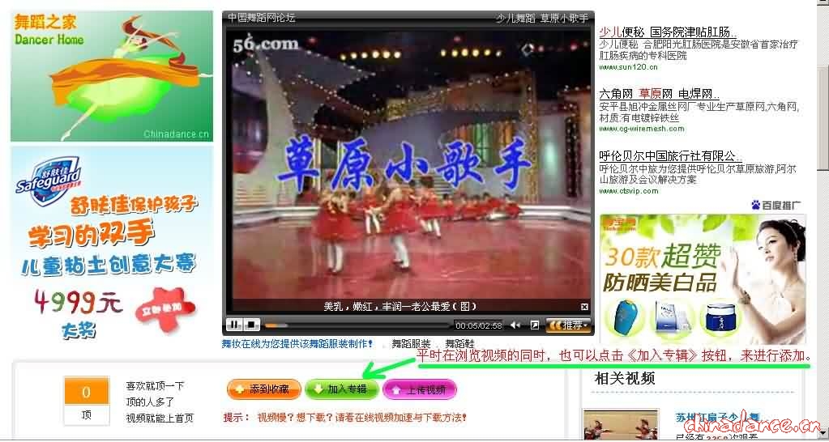Viewport: 829px width, 442px height.
Task: Close the video overlay ad banner
Action: (584, 307)
